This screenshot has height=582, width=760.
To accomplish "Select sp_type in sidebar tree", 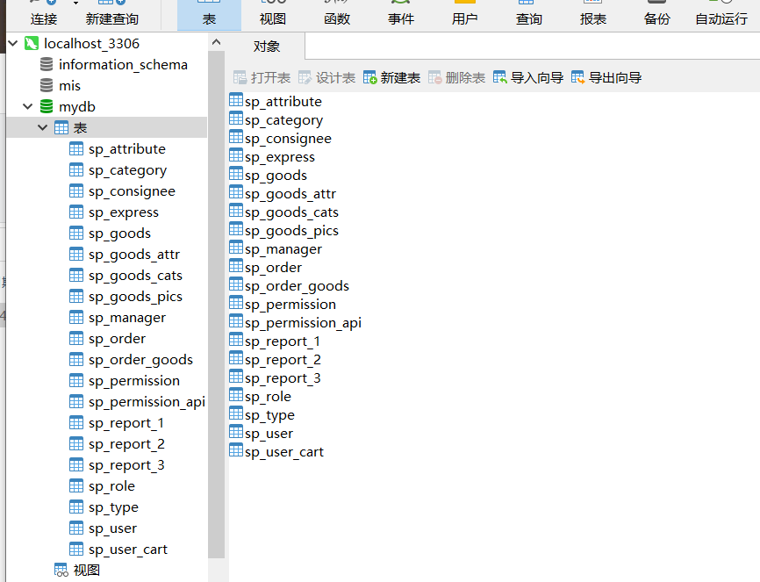I will pos(113,507).
